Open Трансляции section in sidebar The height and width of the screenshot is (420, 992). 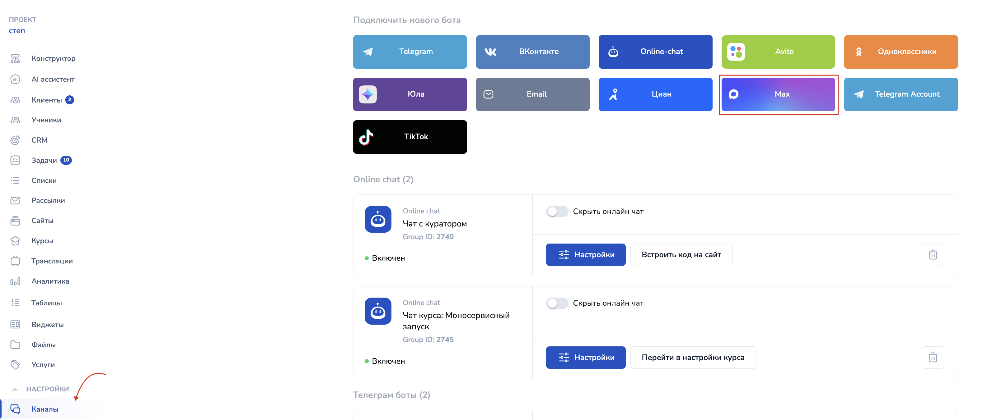52,261
